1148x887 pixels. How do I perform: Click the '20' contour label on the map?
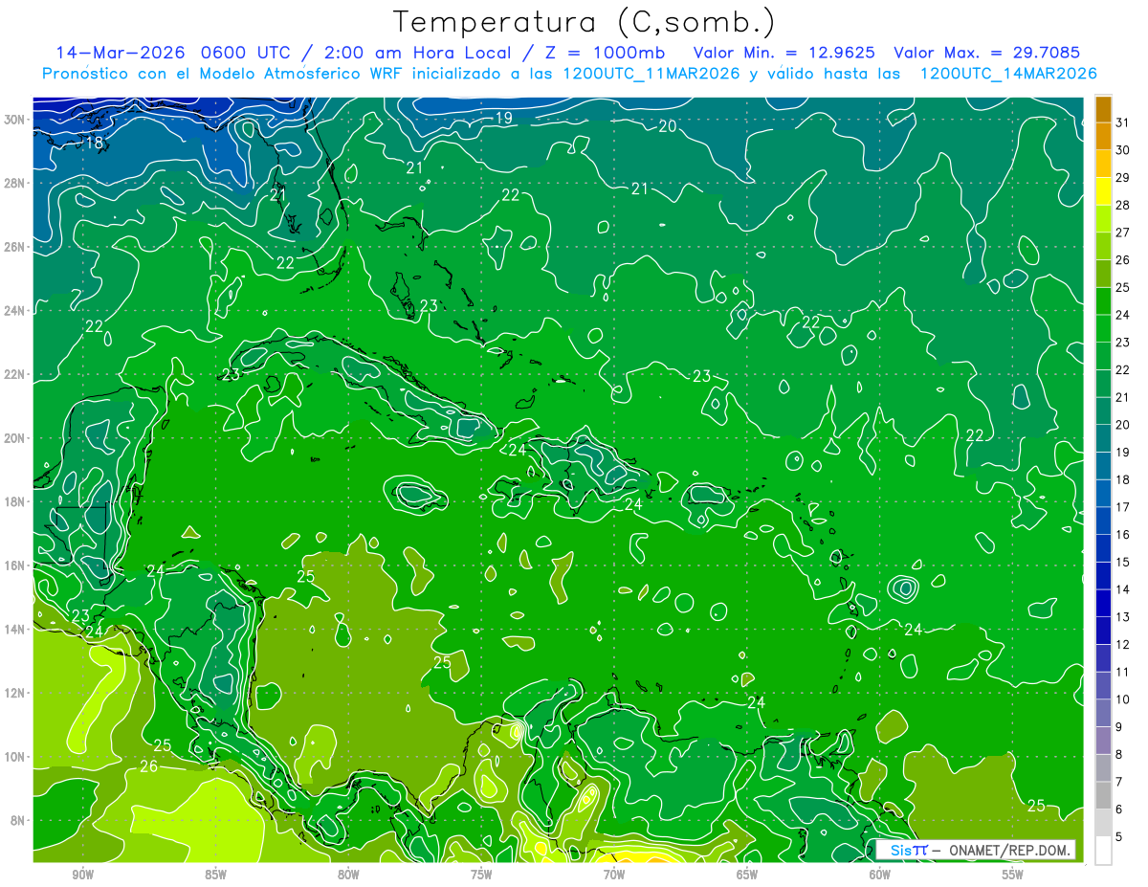(x=668, y=126)
